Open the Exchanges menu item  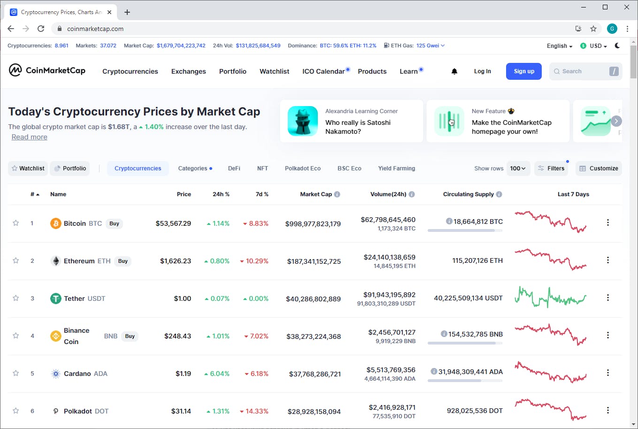click(189, 71)
